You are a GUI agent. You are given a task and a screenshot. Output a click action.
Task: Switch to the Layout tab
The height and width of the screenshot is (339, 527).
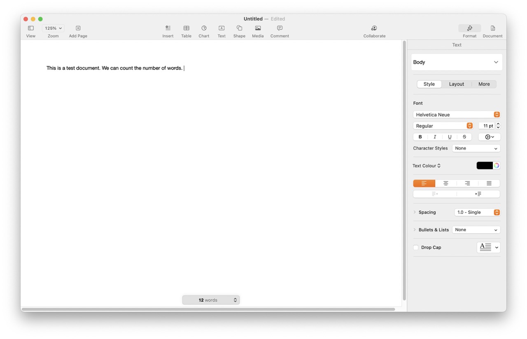tap(456, 84)
